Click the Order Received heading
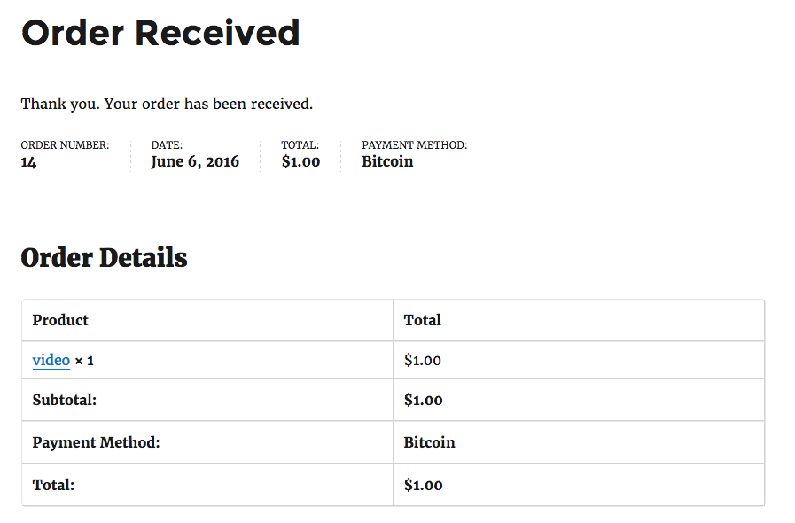The image size is (795, 523). 160,33
